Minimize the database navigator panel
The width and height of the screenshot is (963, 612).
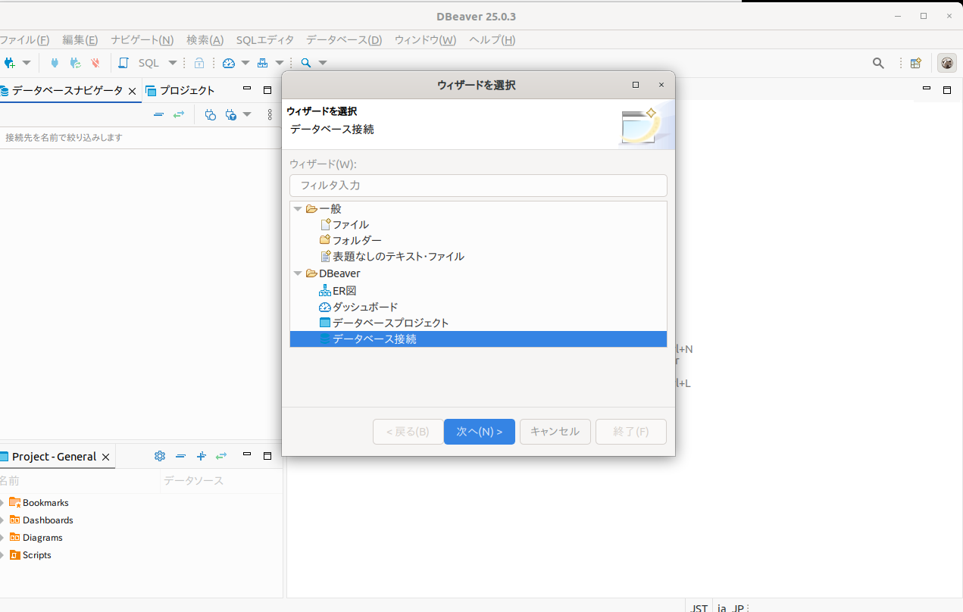coord(247,89)
